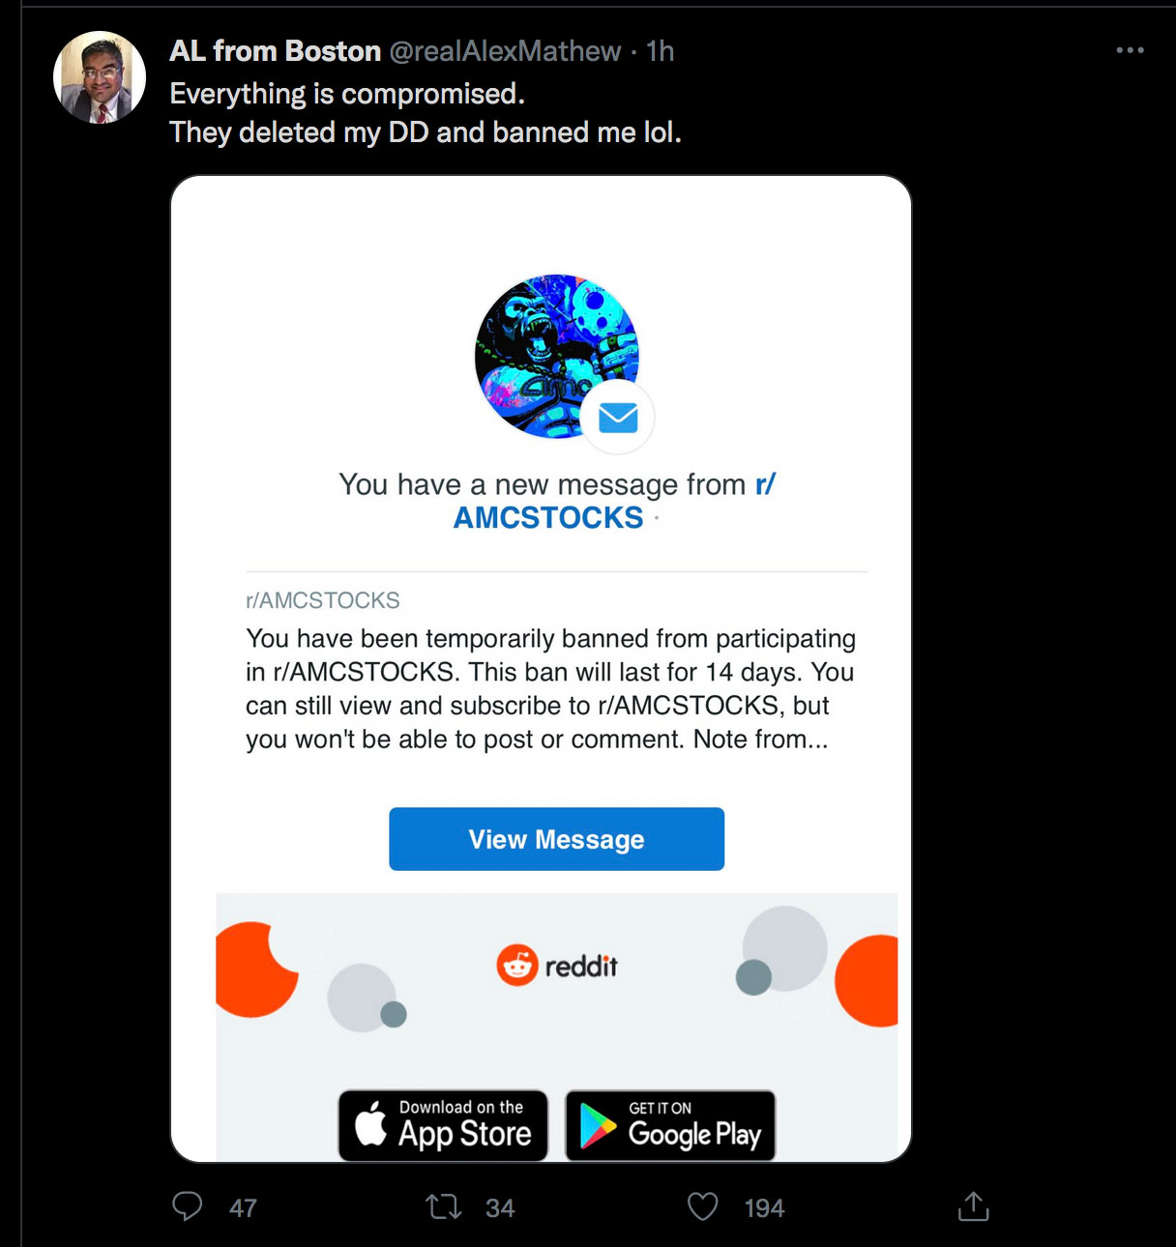Click the retweet arrows icon

pos(444,1206)
